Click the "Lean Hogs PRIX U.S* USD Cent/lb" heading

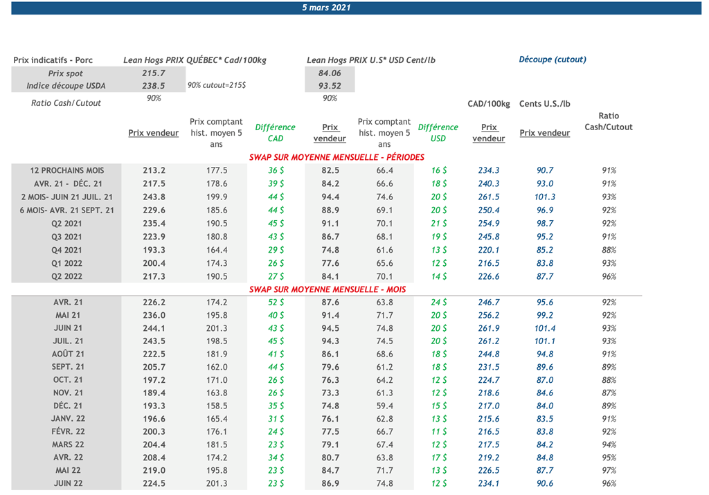tap(370, 60)
